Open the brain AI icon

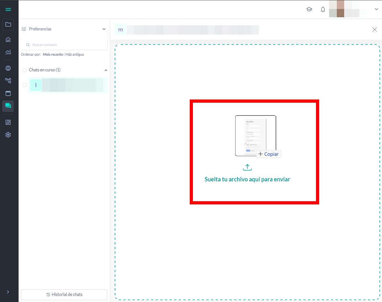[x=8, y=68]
